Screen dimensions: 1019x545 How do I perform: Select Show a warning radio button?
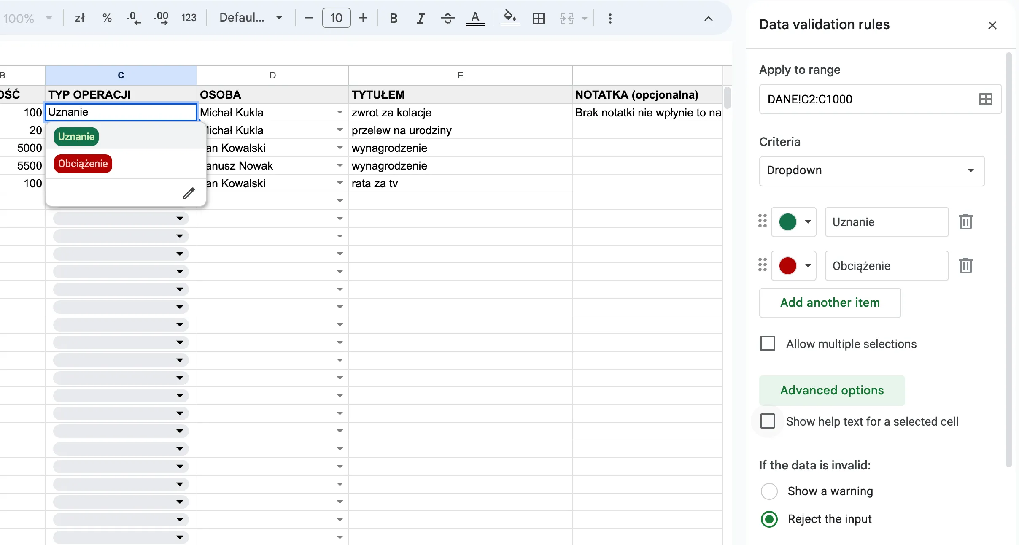point(768,491)
